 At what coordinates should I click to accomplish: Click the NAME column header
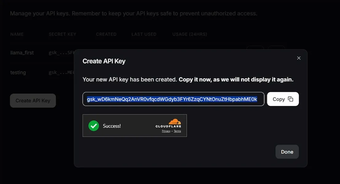pyautogui.click(x=17, y=34)
